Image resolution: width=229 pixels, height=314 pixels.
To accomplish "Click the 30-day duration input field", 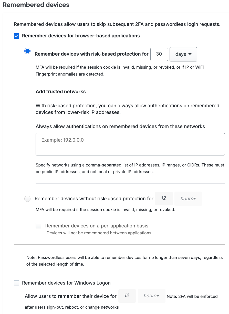I will (159, 54).
